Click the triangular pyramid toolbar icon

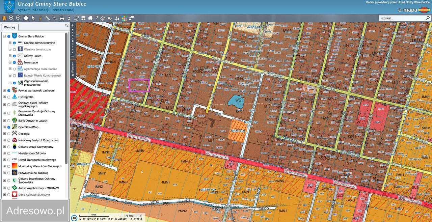(x=117, y=18)
